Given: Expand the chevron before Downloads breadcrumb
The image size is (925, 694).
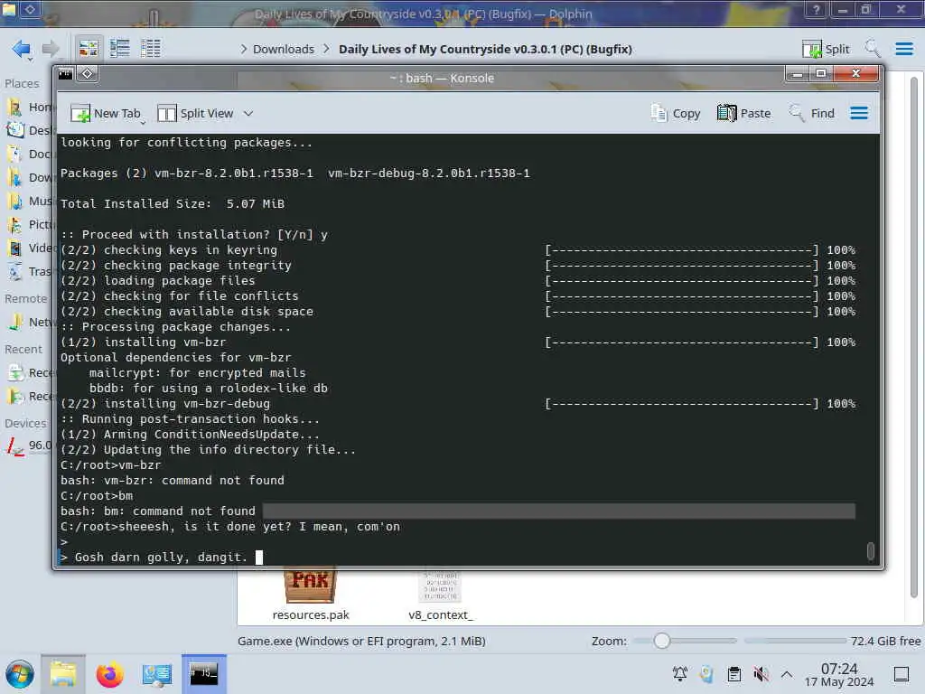Looking at the screenshot, I should click(x=243, y=49).
